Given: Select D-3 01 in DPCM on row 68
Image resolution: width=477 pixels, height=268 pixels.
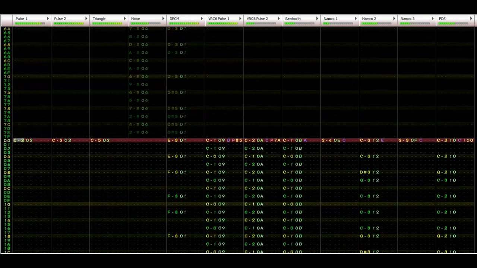Looking at the screenshot, I should 177,45.
